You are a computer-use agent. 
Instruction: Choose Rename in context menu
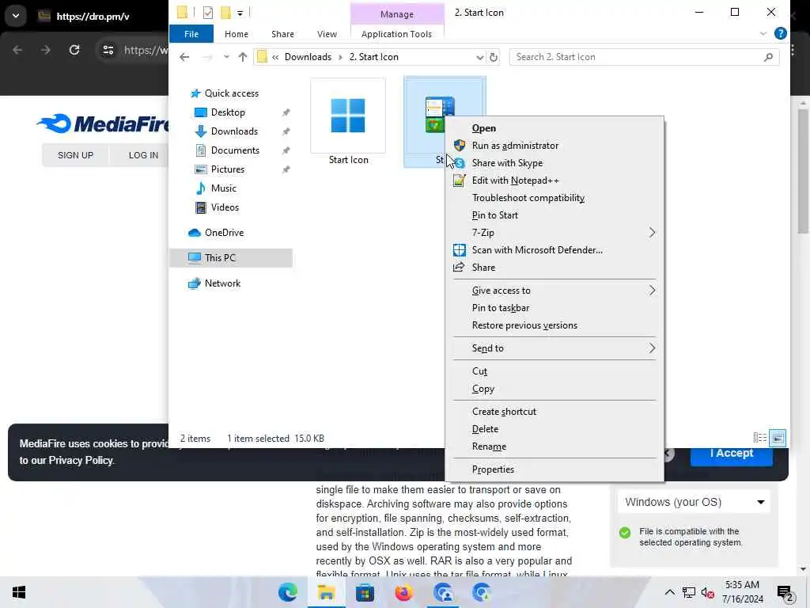(489, 446)
